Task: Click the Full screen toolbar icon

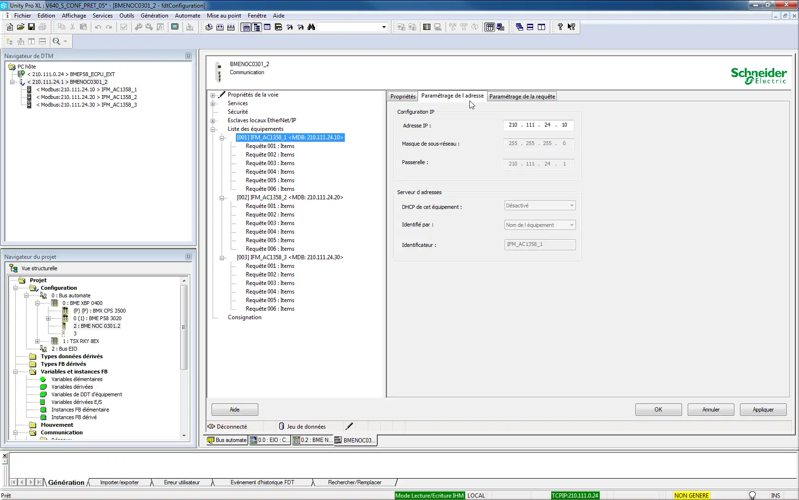Action: [175, 27]
